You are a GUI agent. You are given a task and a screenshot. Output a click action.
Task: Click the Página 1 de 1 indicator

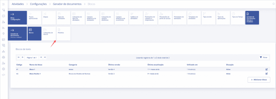click(32, 57)
